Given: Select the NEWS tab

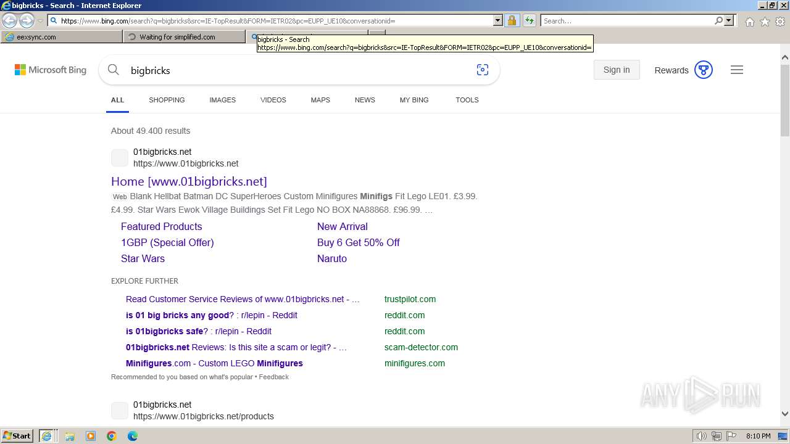Looking at the screenshot, I should pos(365,100).
